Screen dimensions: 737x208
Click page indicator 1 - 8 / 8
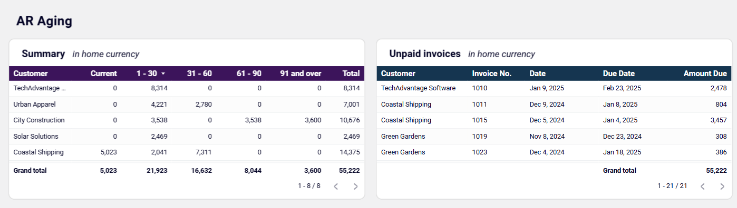click(309, 186)
